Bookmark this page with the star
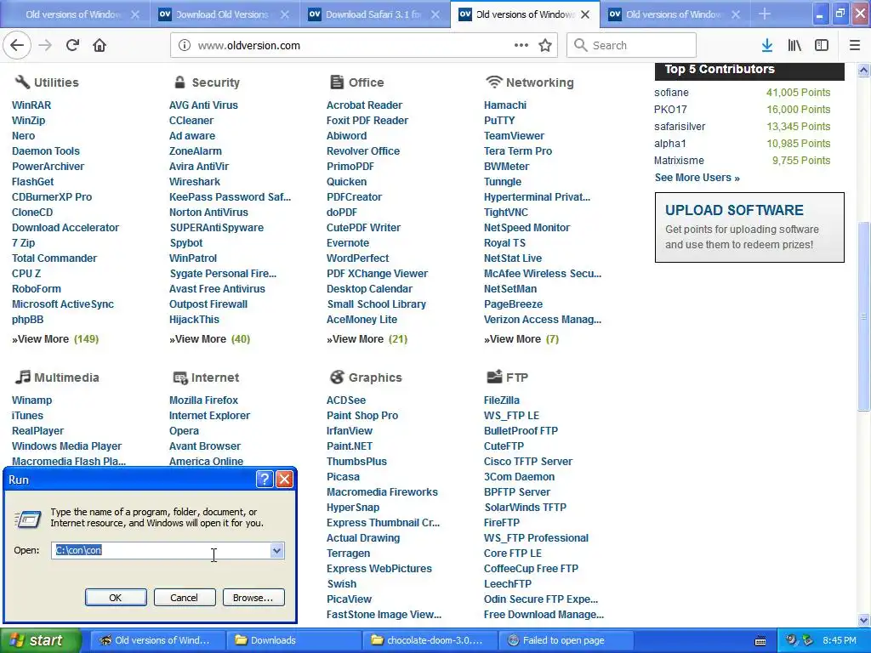Image resolution: width=871 pixels, height=653 pixels. pyautogui.click(x=545, y=45)
